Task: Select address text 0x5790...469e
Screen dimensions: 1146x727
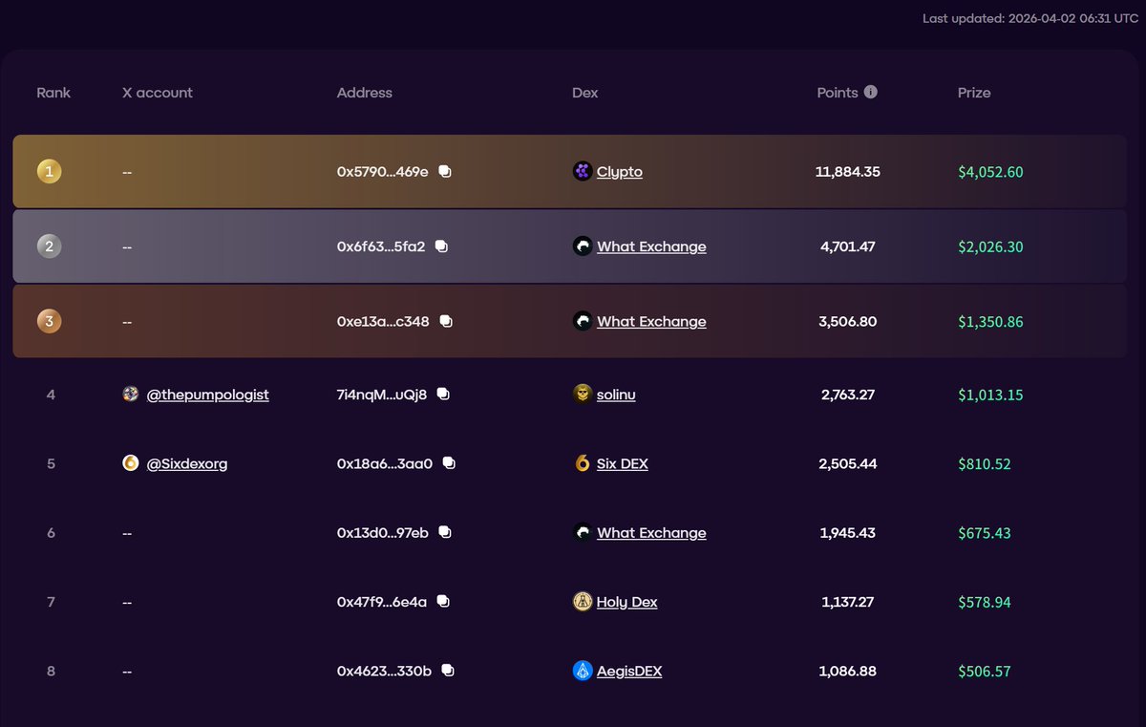Action: click(x=383, y=172)
